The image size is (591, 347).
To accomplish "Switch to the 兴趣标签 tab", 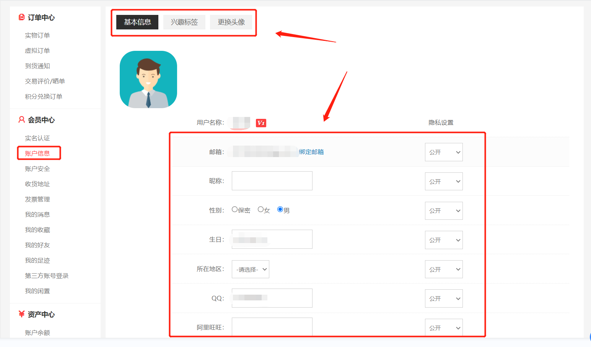I will coord(184,22).
